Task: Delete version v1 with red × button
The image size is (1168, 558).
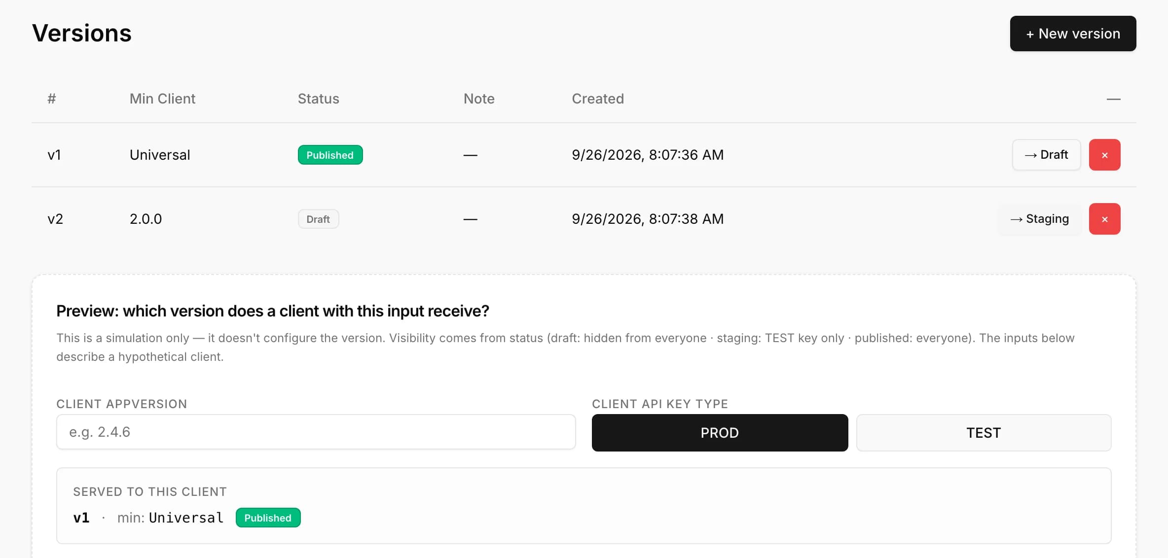Action: (x=1104, y=155)
